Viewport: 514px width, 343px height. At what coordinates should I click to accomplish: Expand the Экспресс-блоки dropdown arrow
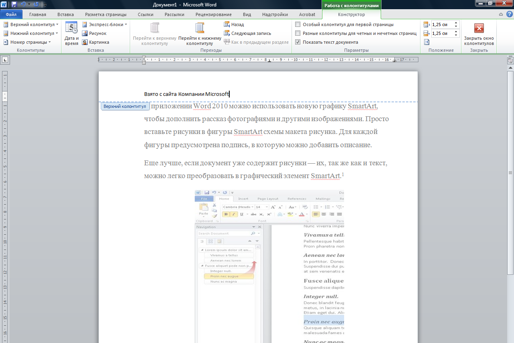126,24
